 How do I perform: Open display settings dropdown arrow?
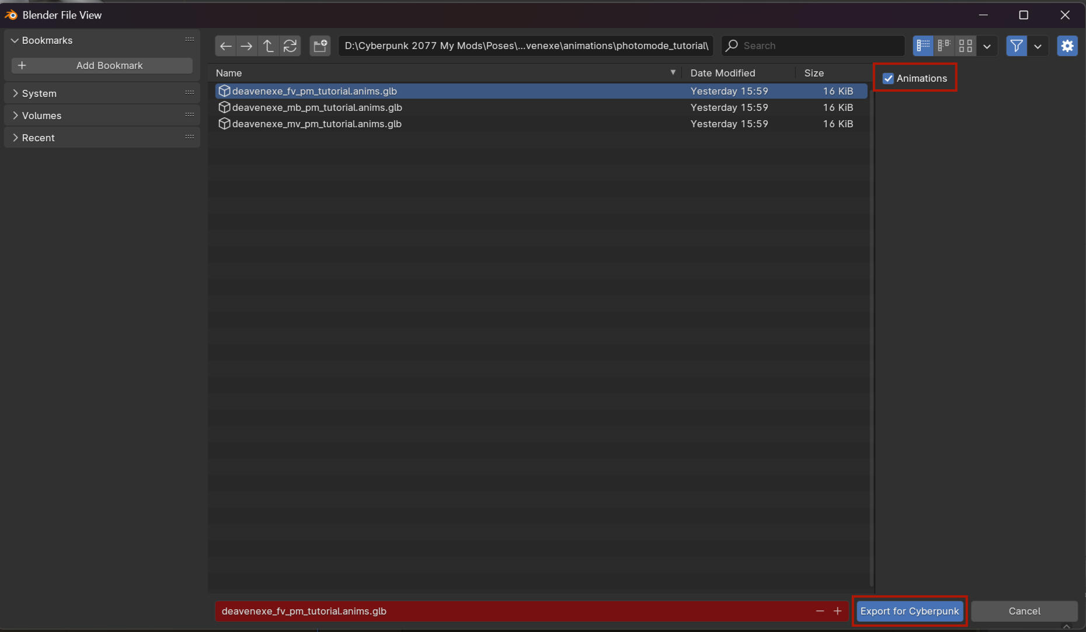987,46
